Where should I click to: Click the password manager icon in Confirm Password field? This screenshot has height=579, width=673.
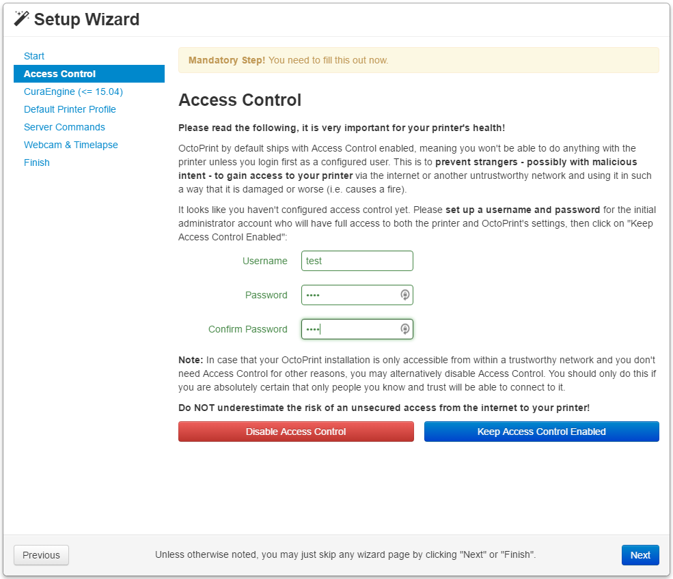pos(404,329)
